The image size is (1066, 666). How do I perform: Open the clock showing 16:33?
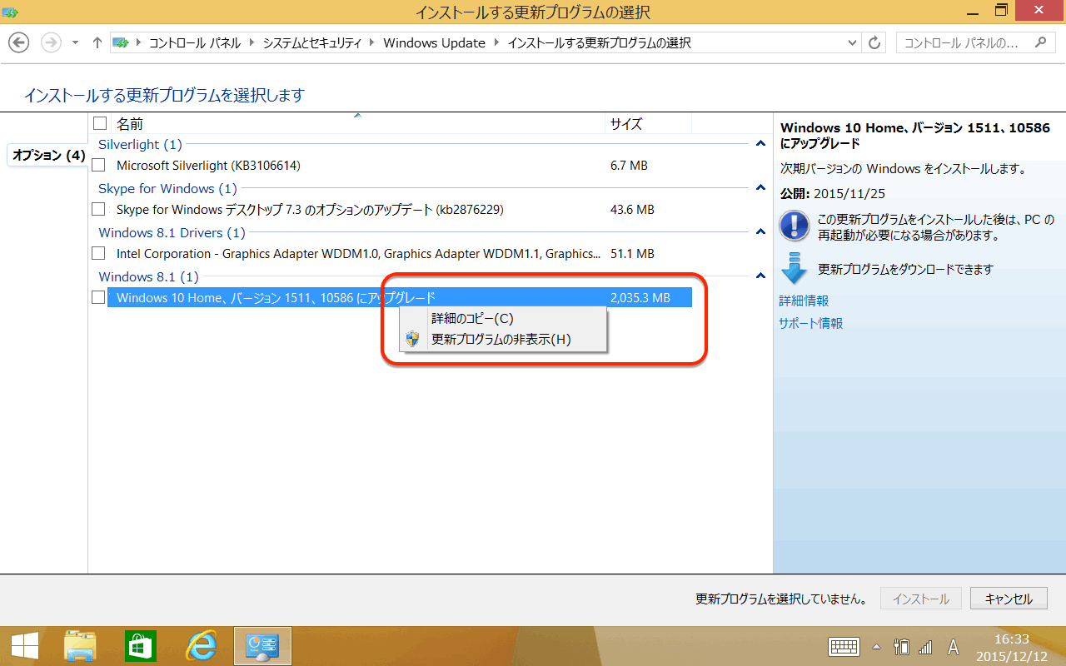1012,647
